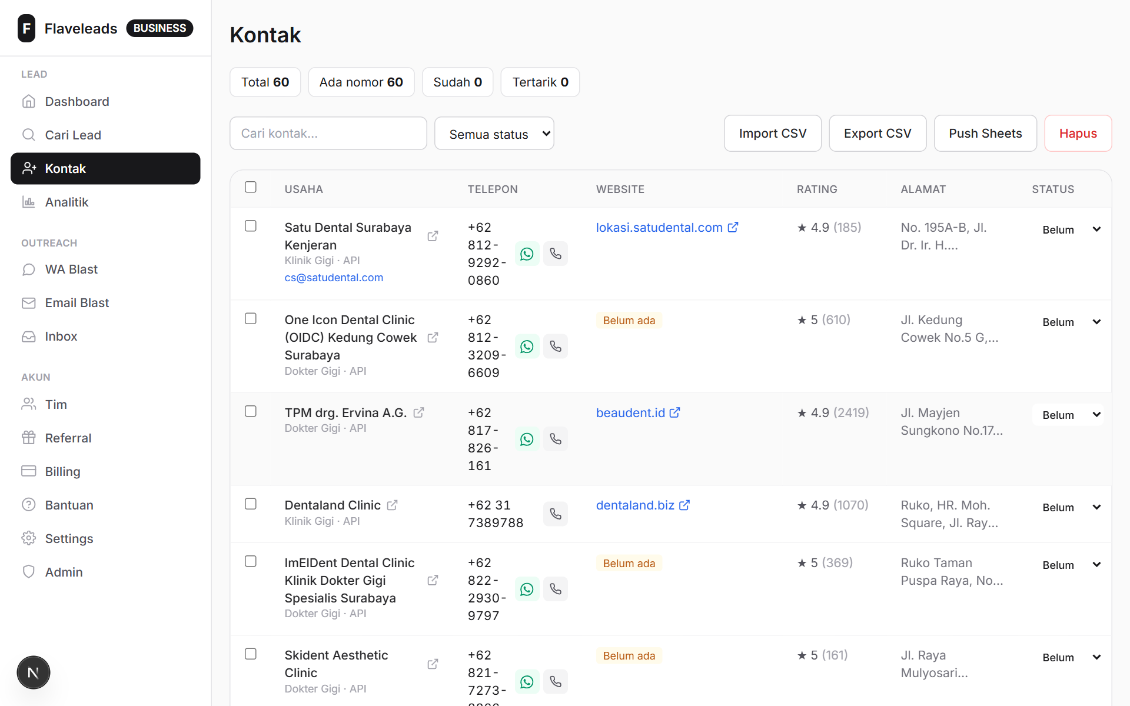Image resolution: width=1130 pixels, height=706 pixels.
Task: Open Admin page
Action: tap(105, 572)
